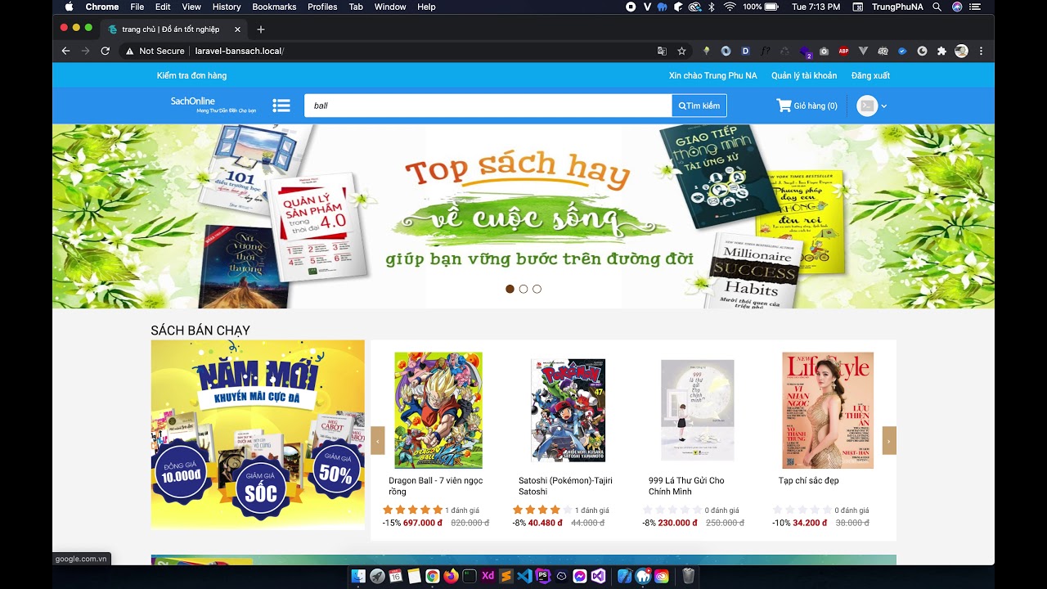The height and width of the screenshot is (589, 1047).
Task: Click the SachOnline logo
Action: [x=213, y=105]
